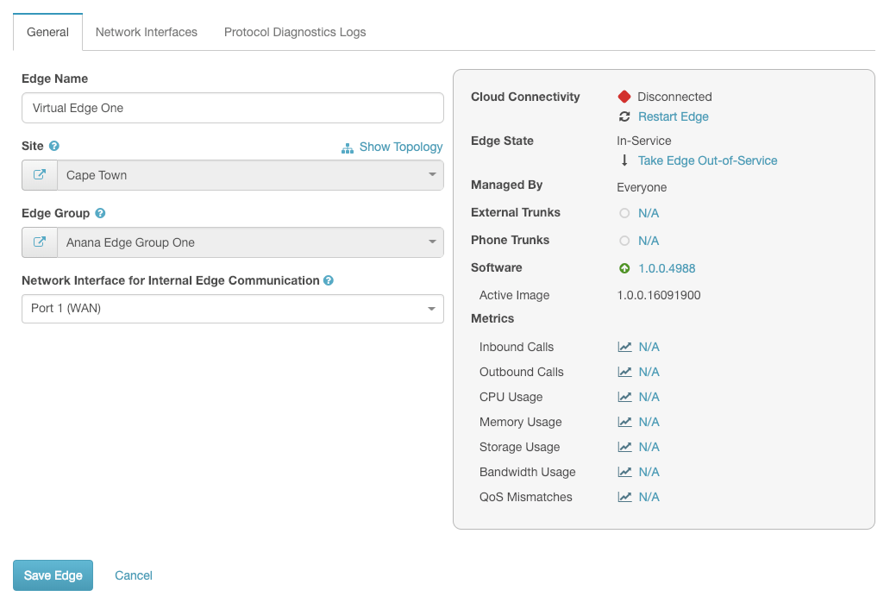Click the Save Edge button
Viewport: 890px width, 609px height.
point(53,575)
